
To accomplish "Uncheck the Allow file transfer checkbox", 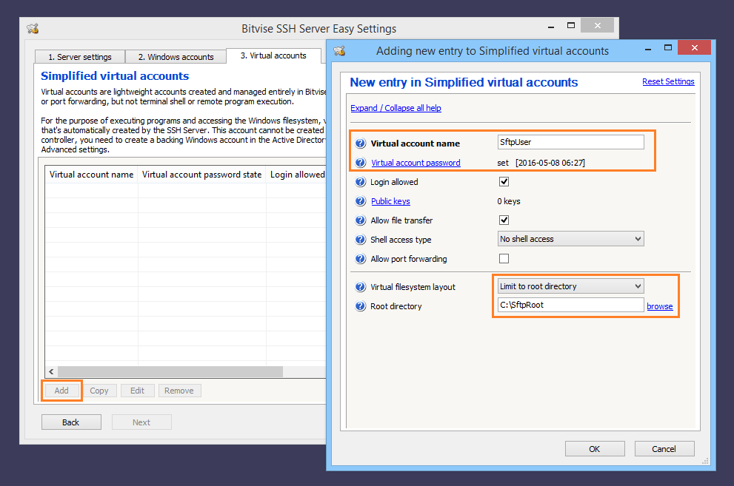I will click(x=504, y=220).
